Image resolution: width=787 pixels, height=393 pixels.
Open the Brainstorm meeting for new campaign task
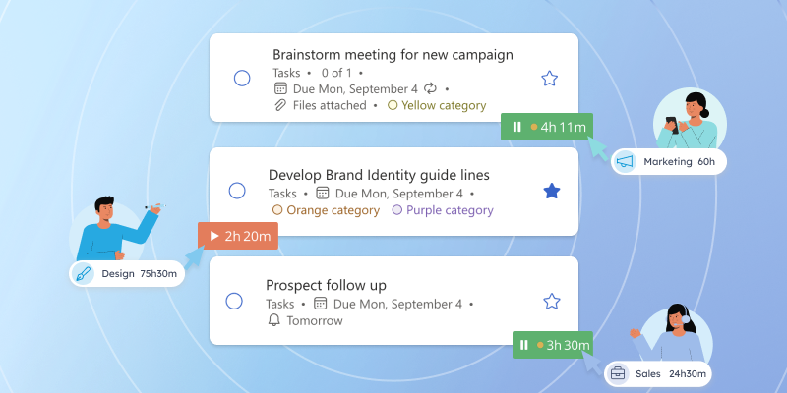[393, 55]
